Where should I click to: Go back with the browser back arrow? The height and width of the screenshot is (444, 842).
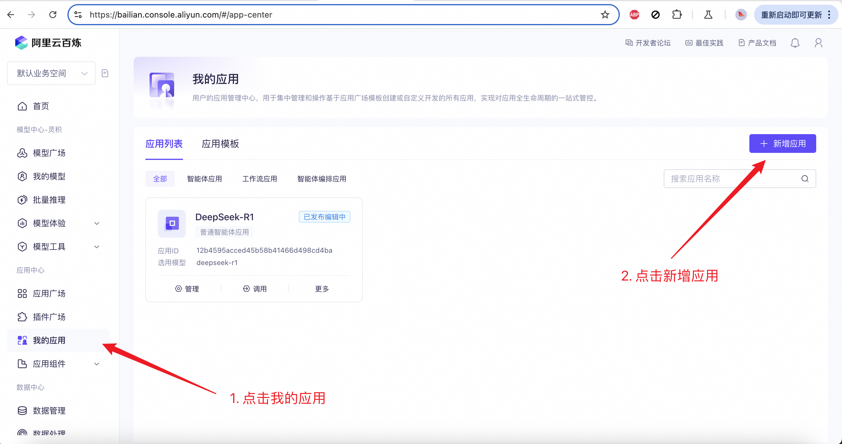tap(11, 15)
